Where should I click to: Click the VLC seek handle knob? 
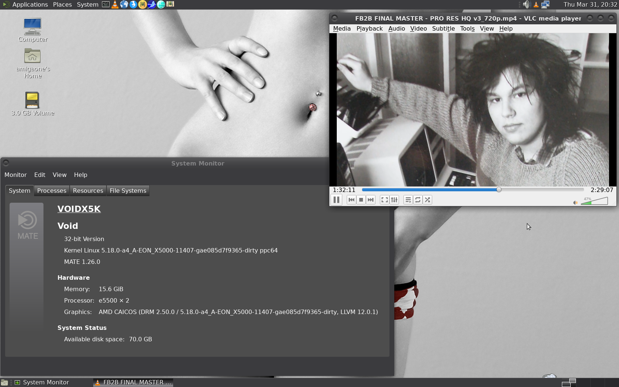click(499, 189)
